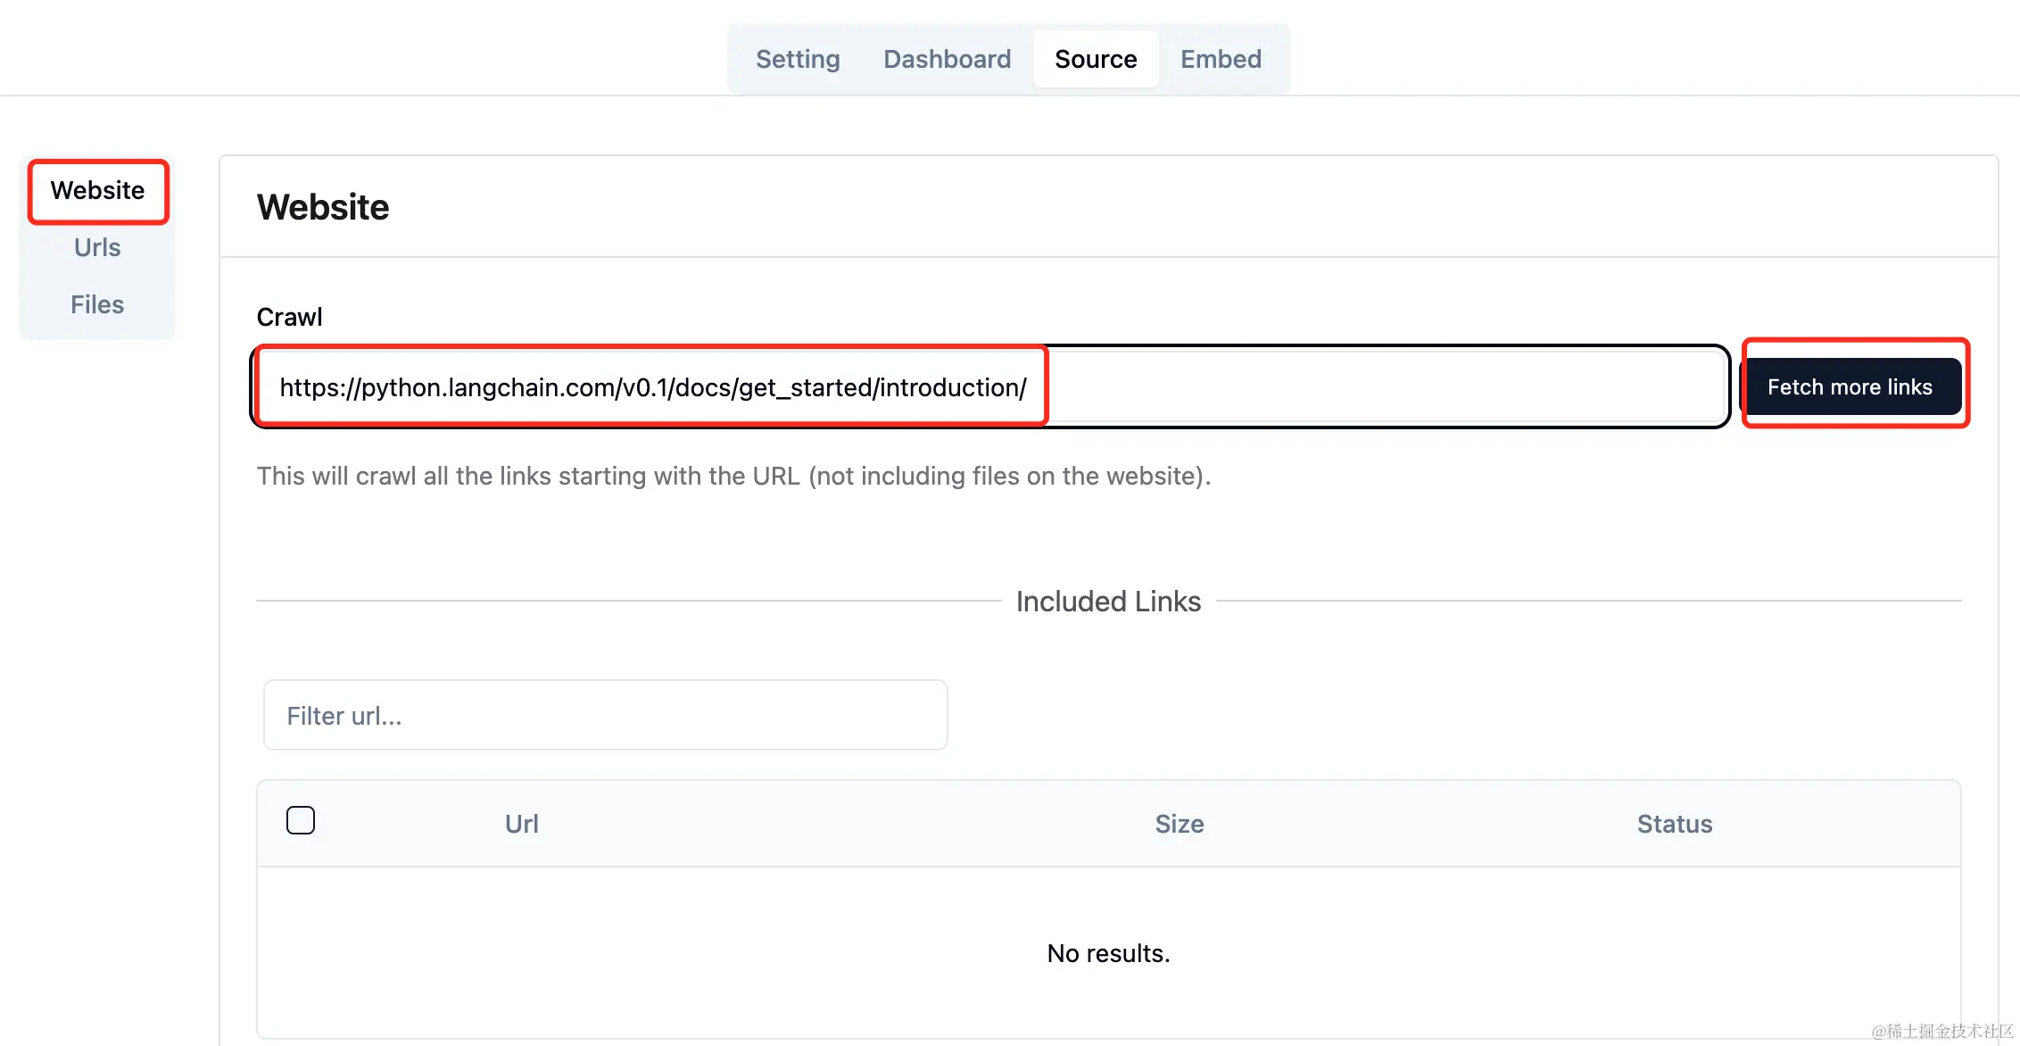This screenshot has height=1046, width=2020.
Task: Click the Crawl URL input field
Action: [x=651, y=387]
